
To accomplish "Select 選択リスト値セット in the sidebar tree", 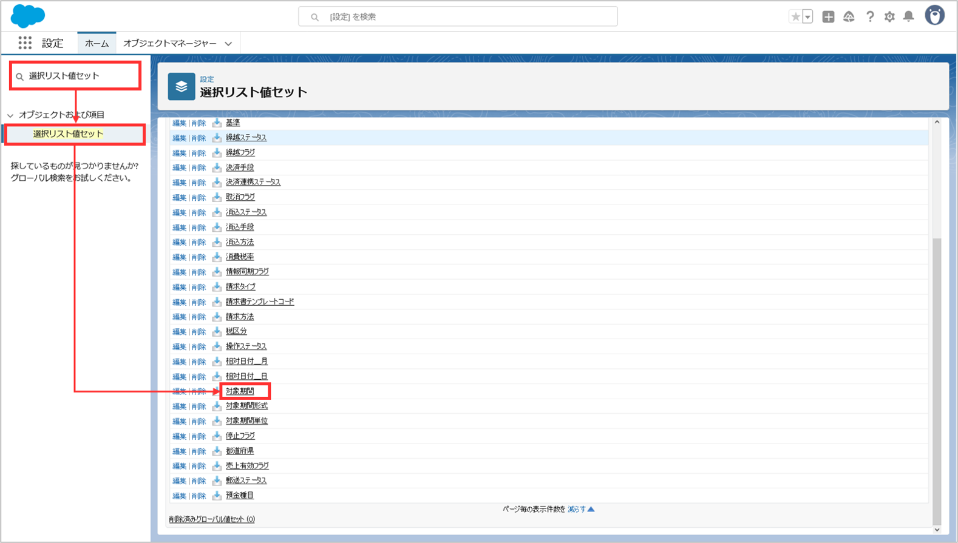I will coord(68,134).
